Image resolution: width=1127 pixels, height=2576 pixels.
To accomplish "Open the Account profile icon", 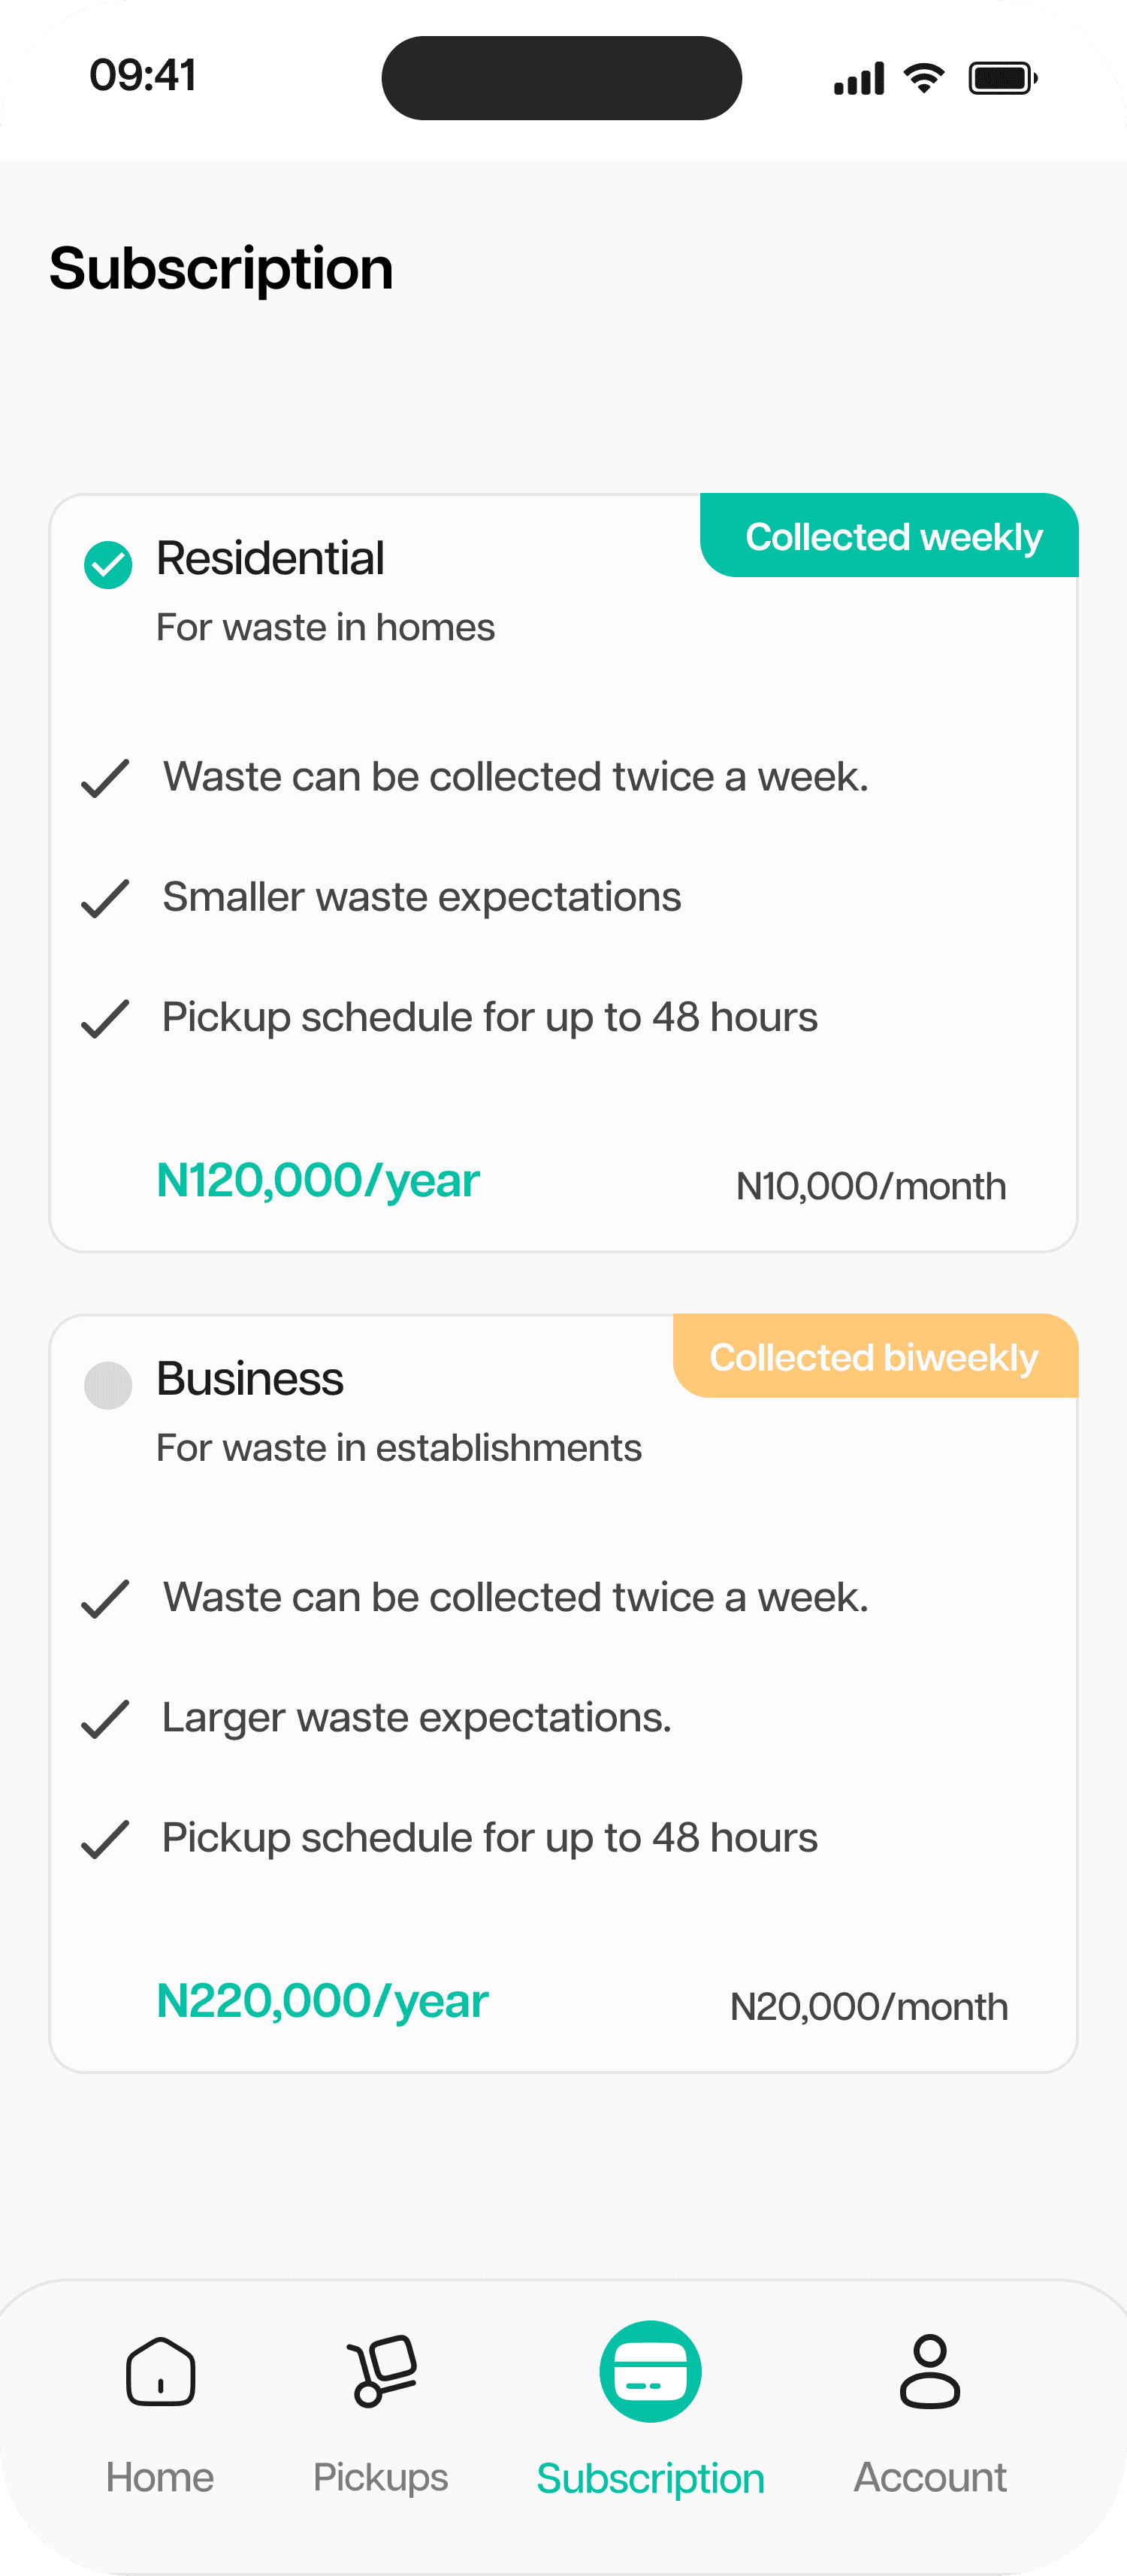I will pyautogui.click(x=930, y=2371).
